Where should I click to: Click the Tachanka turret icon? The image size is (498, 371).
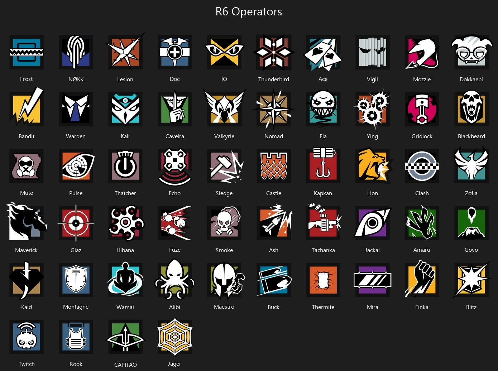click(x=324, y=222)
